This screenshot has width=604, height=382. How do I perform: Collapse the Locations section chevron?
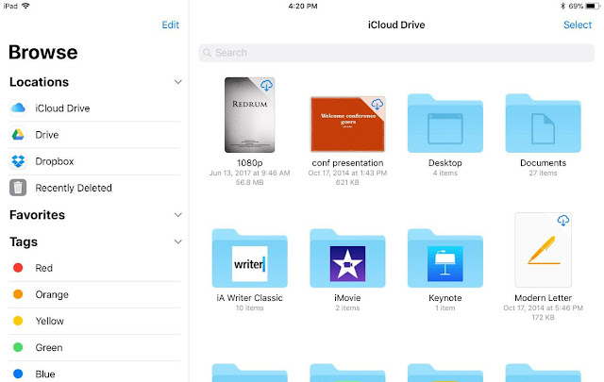click(177, 82)
